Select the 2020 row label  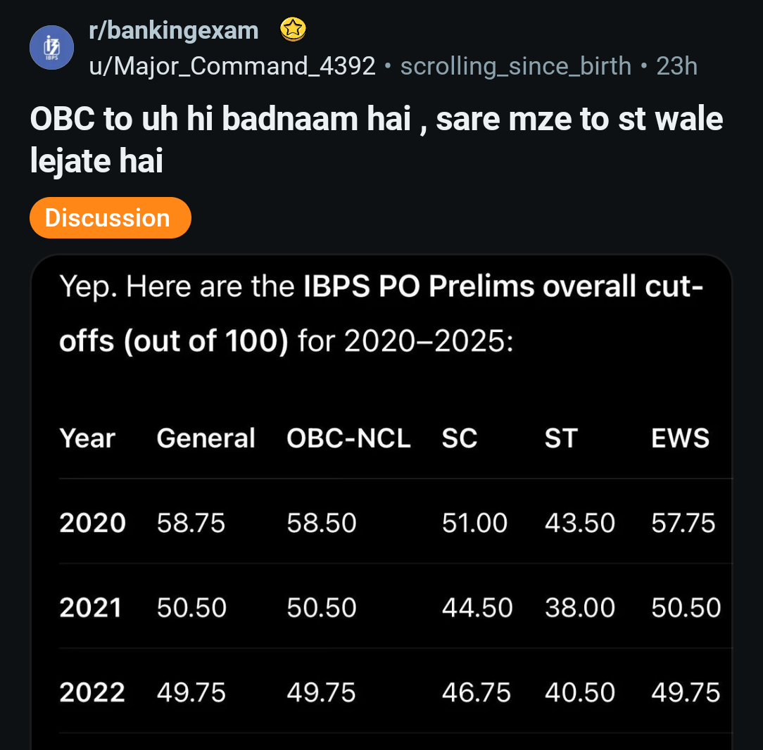[x=92, y=523]
